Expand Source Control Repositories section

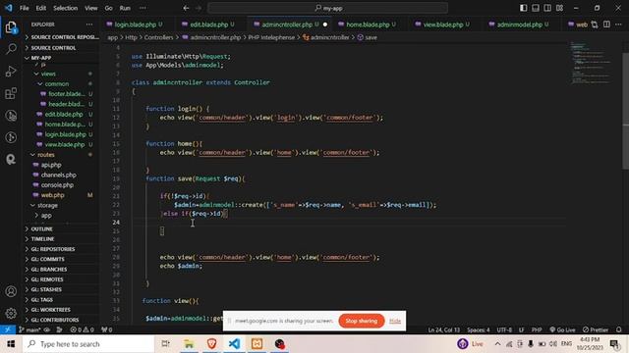(x=62, y=37)
